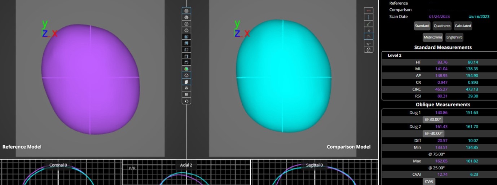Click the reset view arrow icon
The image size is (497, 185).
tap(186, 101)
